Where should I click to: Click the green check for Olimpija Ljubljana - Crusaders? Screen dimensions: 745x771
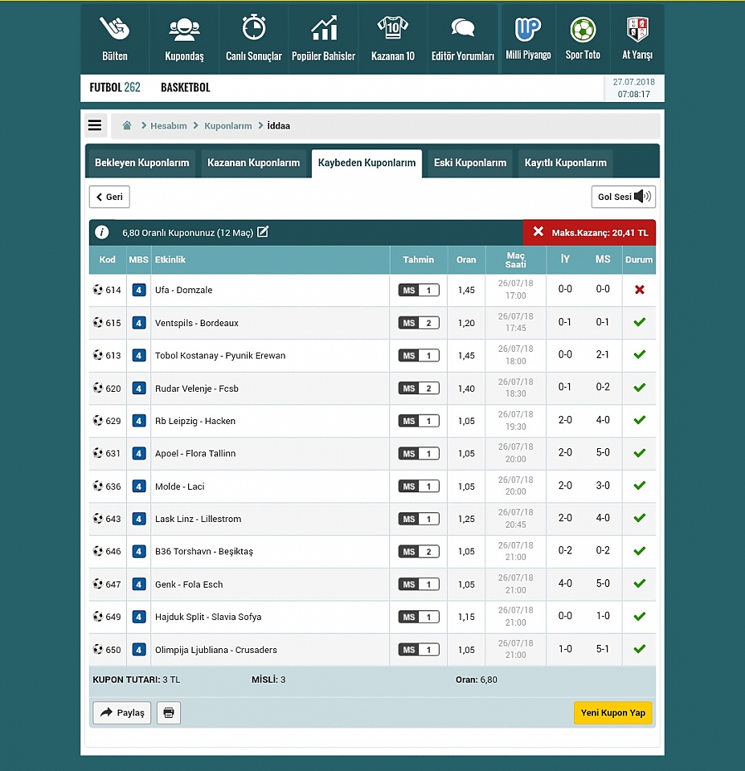640,649
